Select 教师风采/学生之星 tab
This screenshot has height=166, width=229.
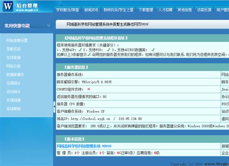(118, 10)
